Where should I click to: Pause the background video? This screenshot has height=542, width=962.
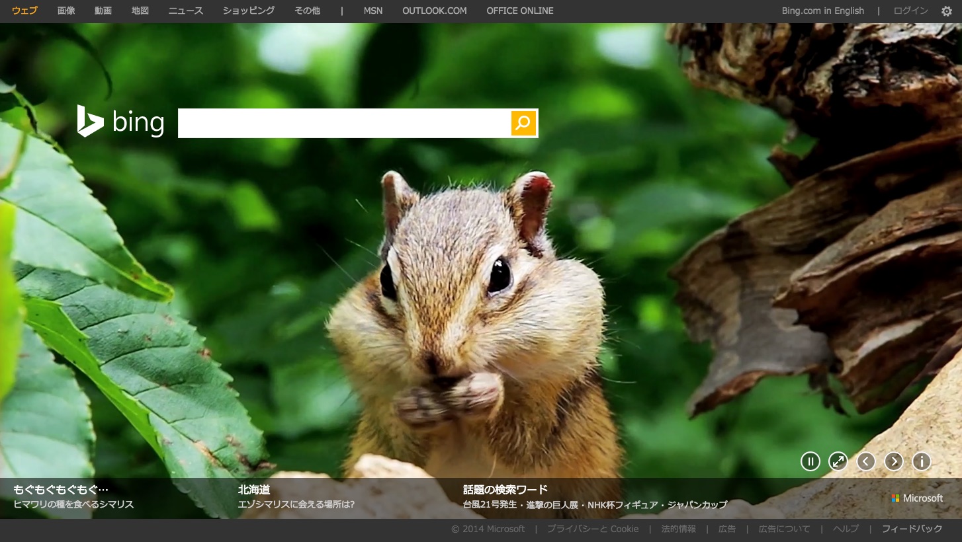tap(810, 461)
